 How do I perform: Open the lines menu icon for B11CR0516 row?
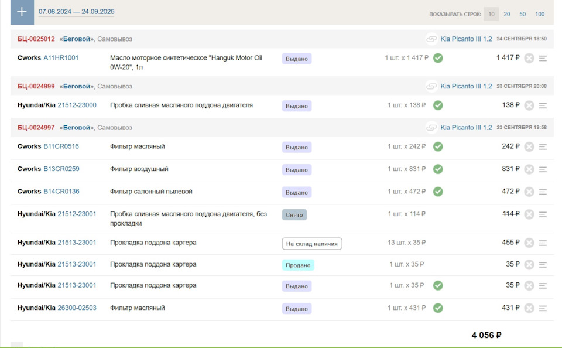point(543,146)
